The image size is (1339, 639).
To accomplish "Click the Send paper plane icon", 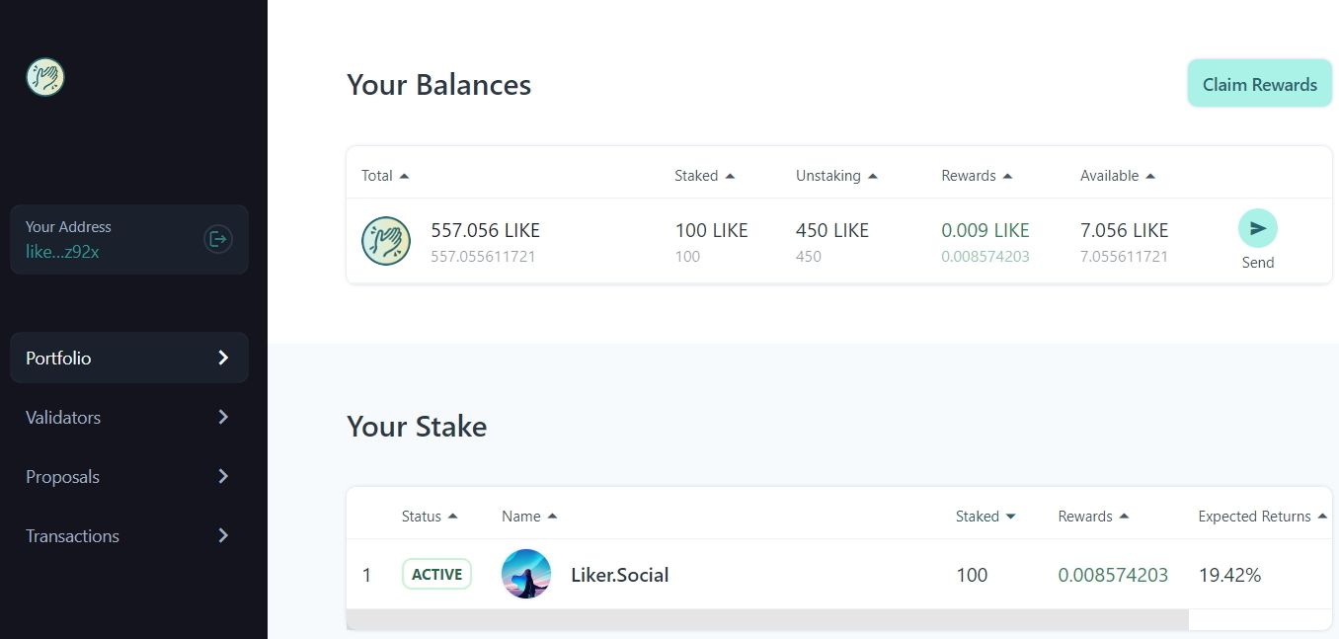I will click(1257, 228).
